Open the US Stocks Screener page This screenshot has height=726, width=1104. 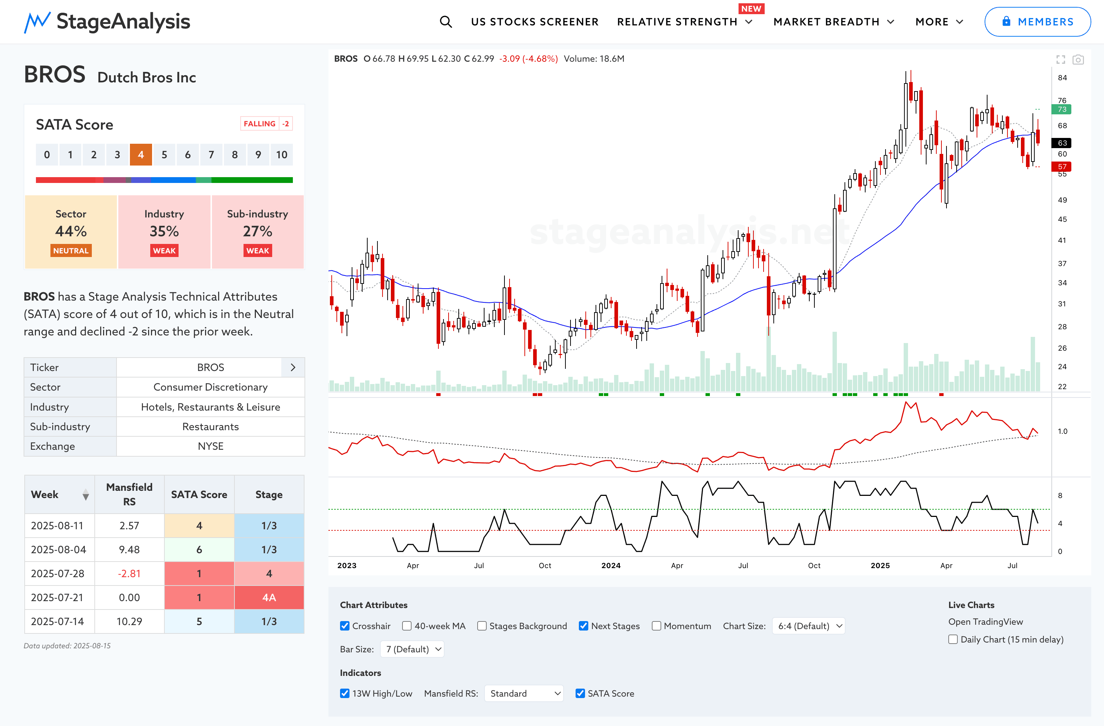pos(534,22)
